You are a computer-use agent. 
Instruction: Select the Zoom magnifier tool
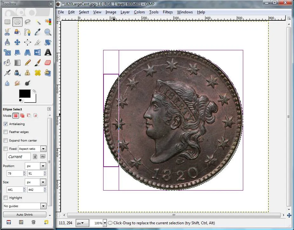pyautogui.click(x=48, y=32)
